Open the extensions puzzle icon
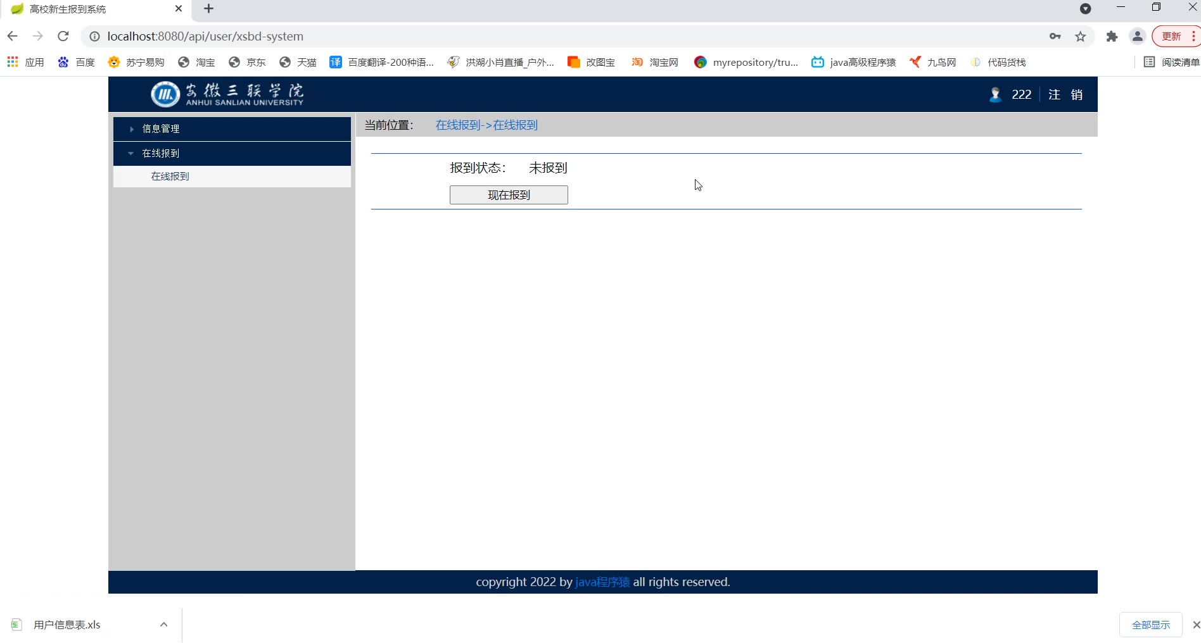 1112,37
